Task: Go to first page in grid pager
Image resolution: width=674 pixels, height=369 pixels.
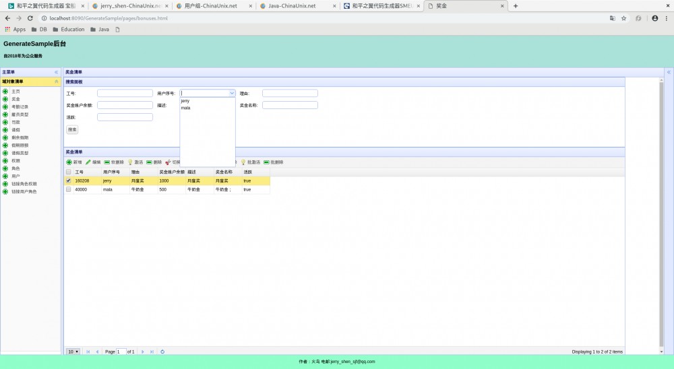Action: (88, 351)
